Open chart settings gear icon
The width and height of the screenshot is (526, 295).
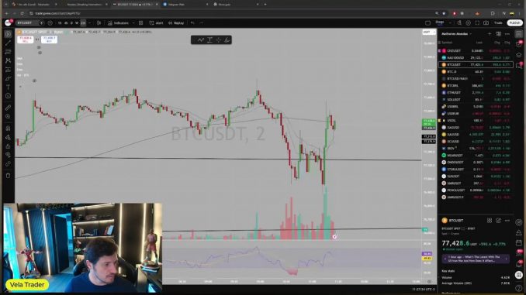[x=469, y=22]
